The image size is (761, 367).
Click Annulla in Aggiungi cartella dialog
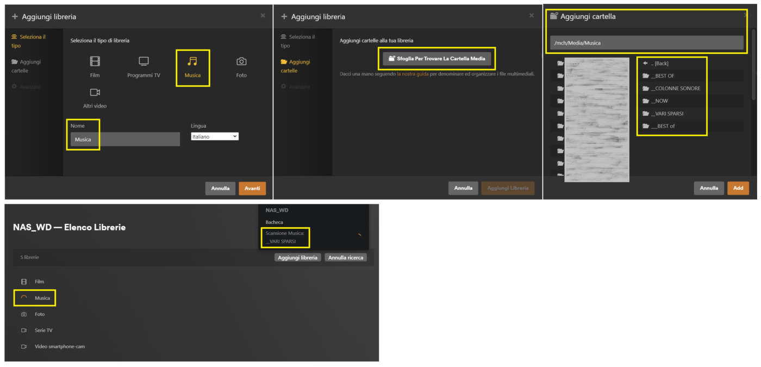709,188
